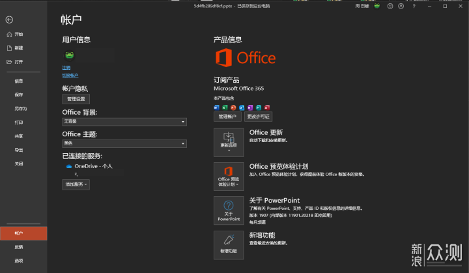This screenshot has width=469, height=273.
Task: Click the Publisher product icon
Action: tap(259, 108)
